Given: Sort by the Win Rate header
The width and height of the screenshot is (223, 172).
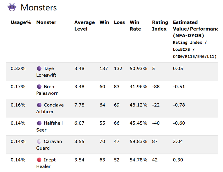Looking at the screenshot, I should point(135,26).
